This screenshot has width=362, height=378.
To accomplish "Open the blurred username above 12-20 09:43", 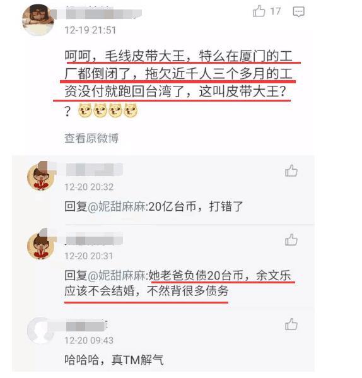I will coord(86,326).
